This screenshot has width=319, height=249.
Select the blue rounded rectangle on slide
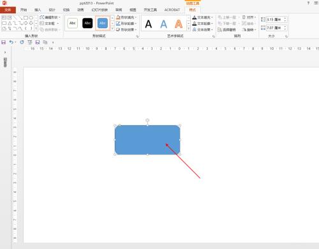[147, 140]
